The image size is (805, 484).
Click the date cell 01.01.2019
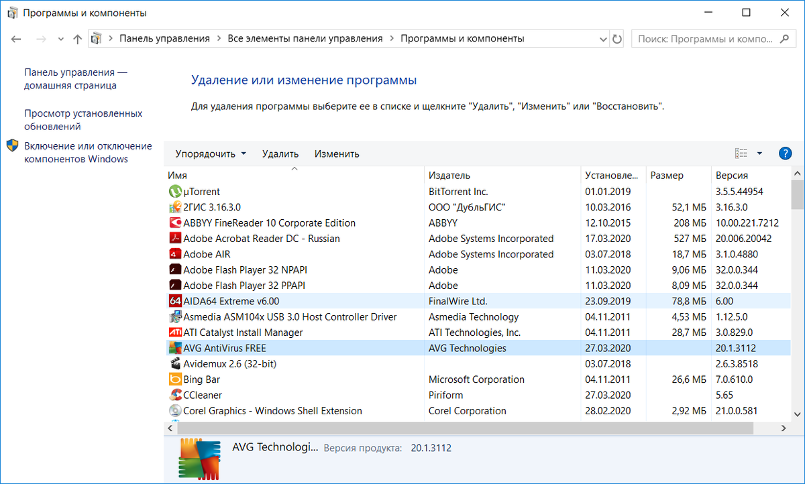608,192
